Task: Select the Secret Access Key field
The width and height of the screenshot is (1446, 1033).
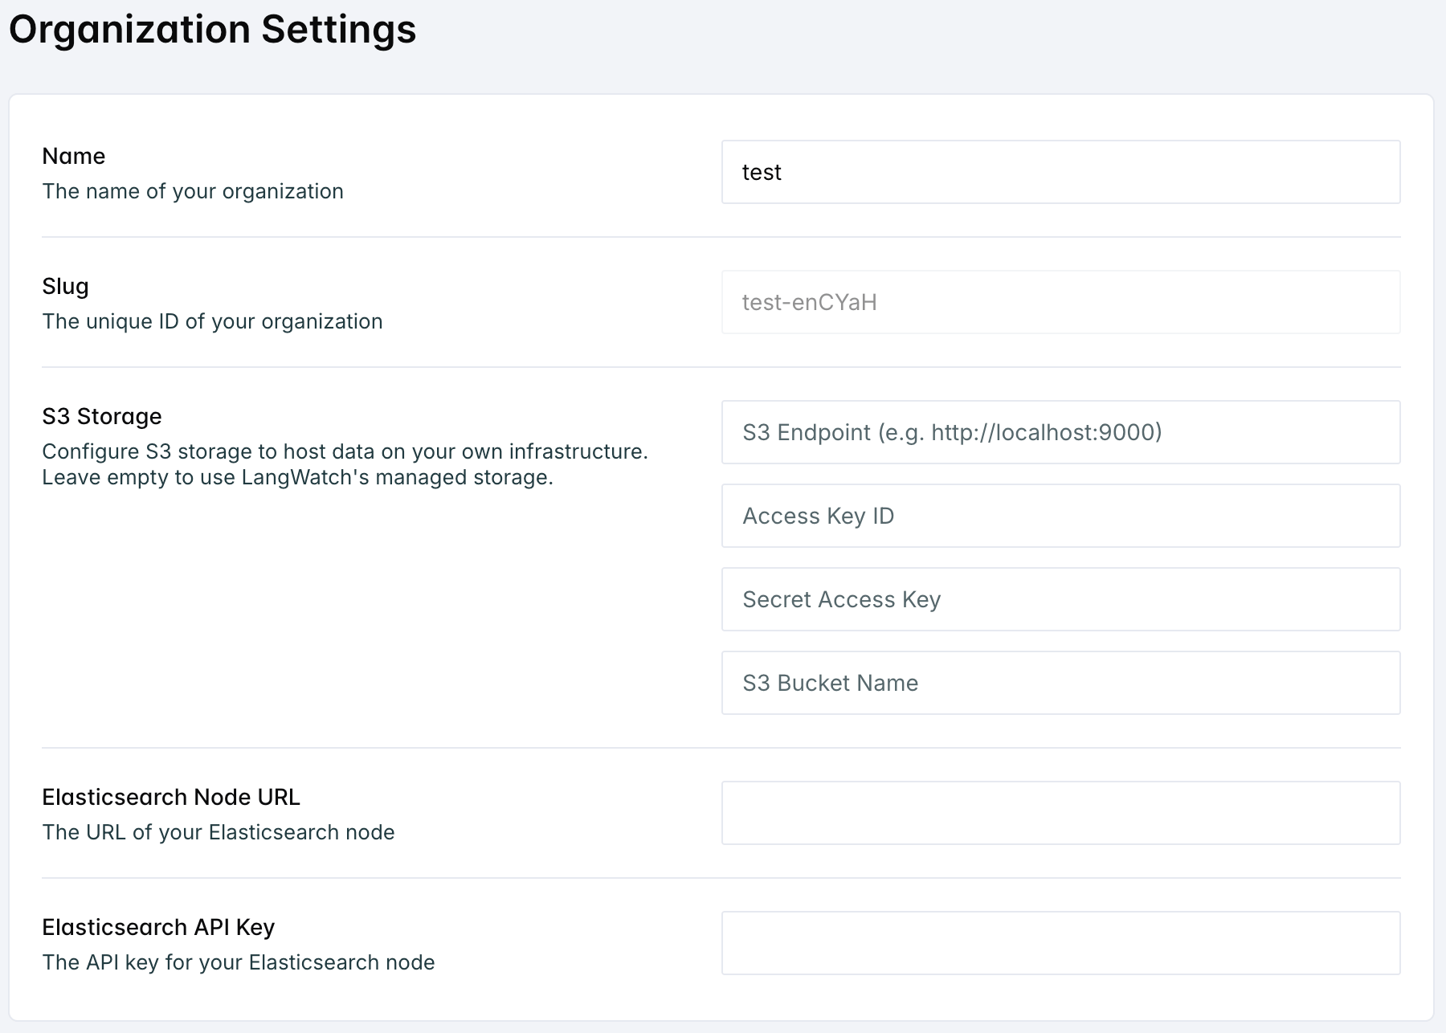Action: 1060,599
